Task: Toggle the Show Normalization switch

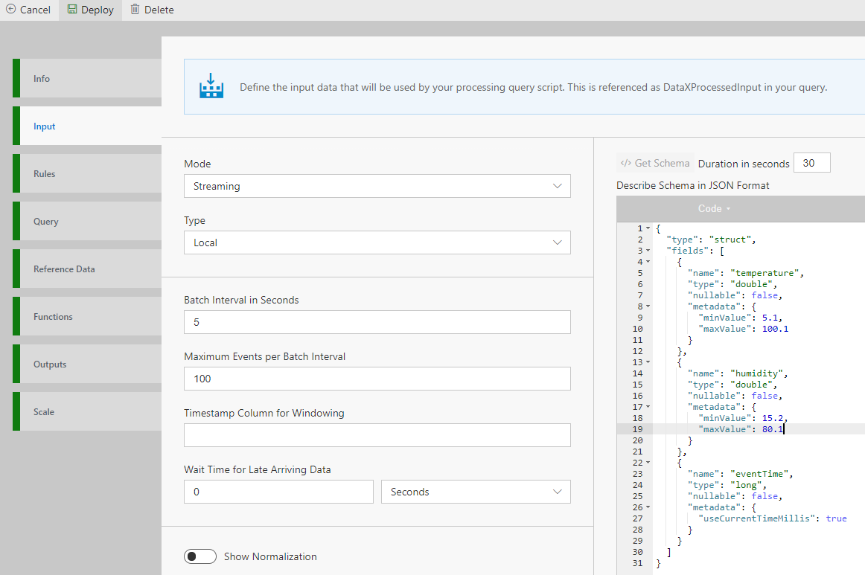Action: pyautogui.click(x=200, y=556)
